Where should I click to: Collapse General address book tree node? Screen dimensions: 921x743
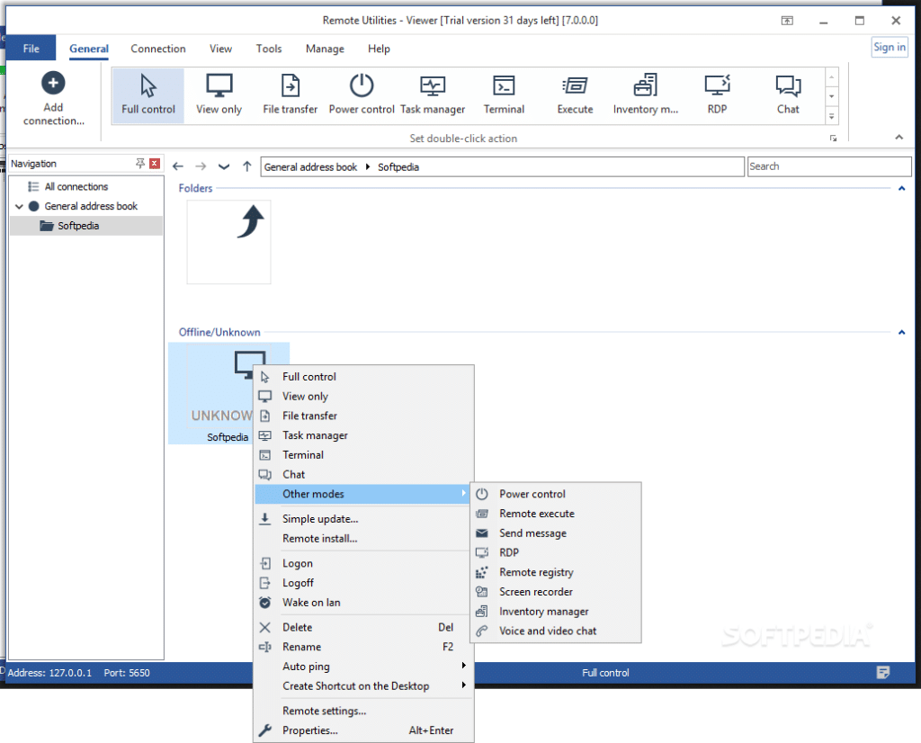pos(19,207)
